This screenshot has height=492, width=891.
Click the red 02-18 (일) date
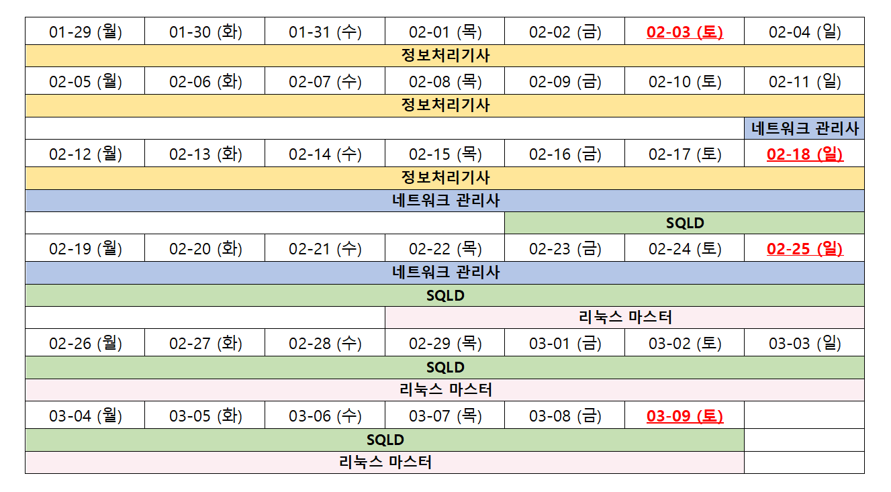[804, 154]
